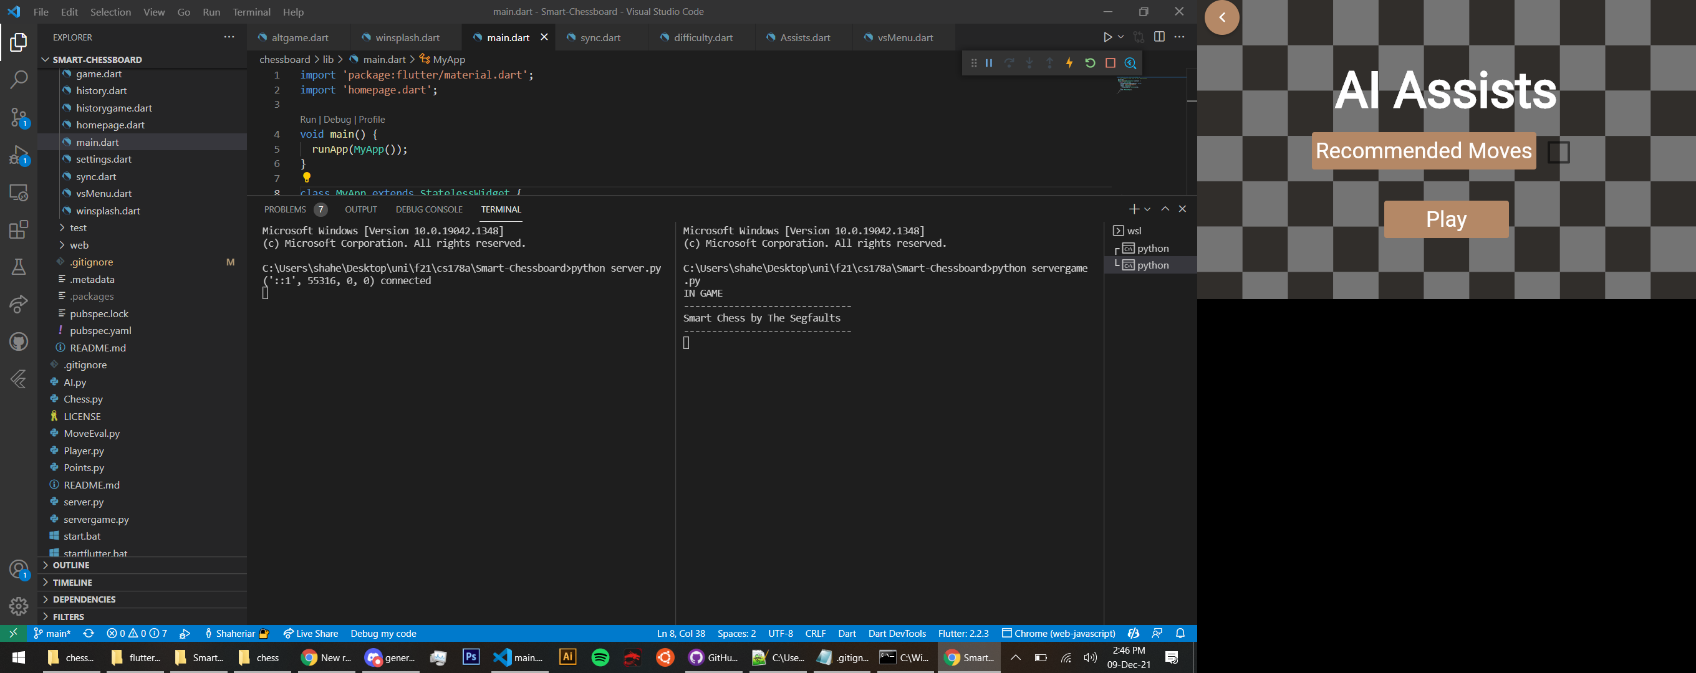Image resolution: width=1696 pixels, height=673 pixels.
Task: Open Spotify from the taskbar
Action: click(x=600, y=657)
